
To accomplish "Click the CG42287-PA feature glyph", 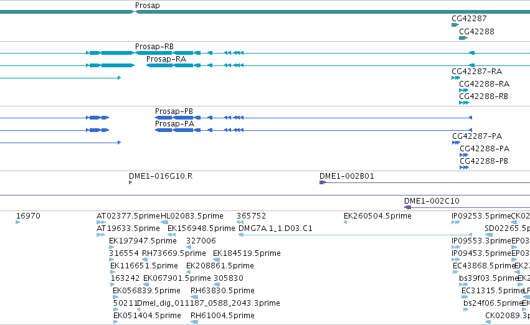I will click(x=457, y=143).
